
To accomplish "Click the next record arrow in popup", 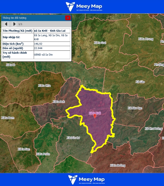I will [14, 24].
